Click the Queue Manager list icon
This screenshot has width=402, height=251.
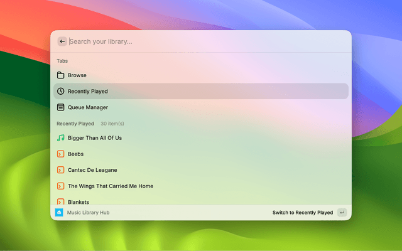pyautogui.click(x=61, y=107)
